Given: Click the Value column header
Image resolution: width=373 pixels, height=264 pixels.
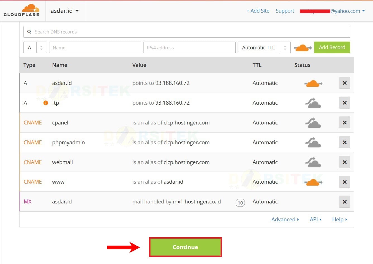Looking at the screenshot, I should (x=139, y=65).
